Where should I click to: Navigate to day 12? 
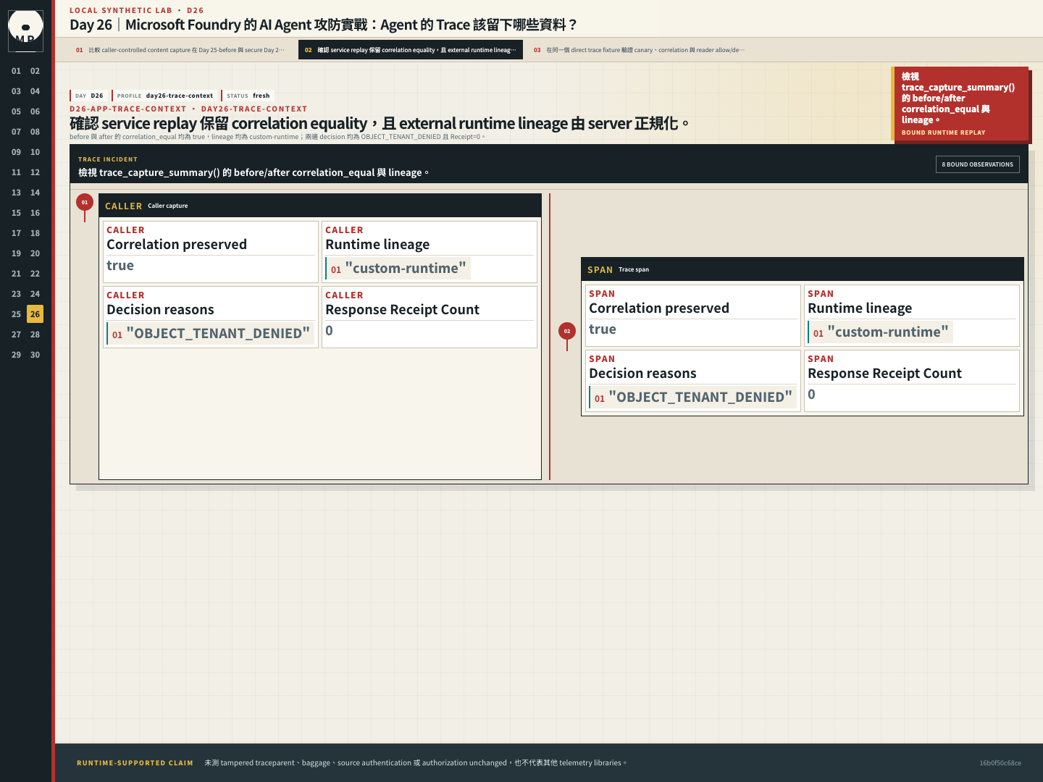pos(35,172)
